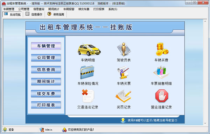210x134 pixels.
Task: Open the 车票销售明细 people chart icon
Action: coord(161,72)
